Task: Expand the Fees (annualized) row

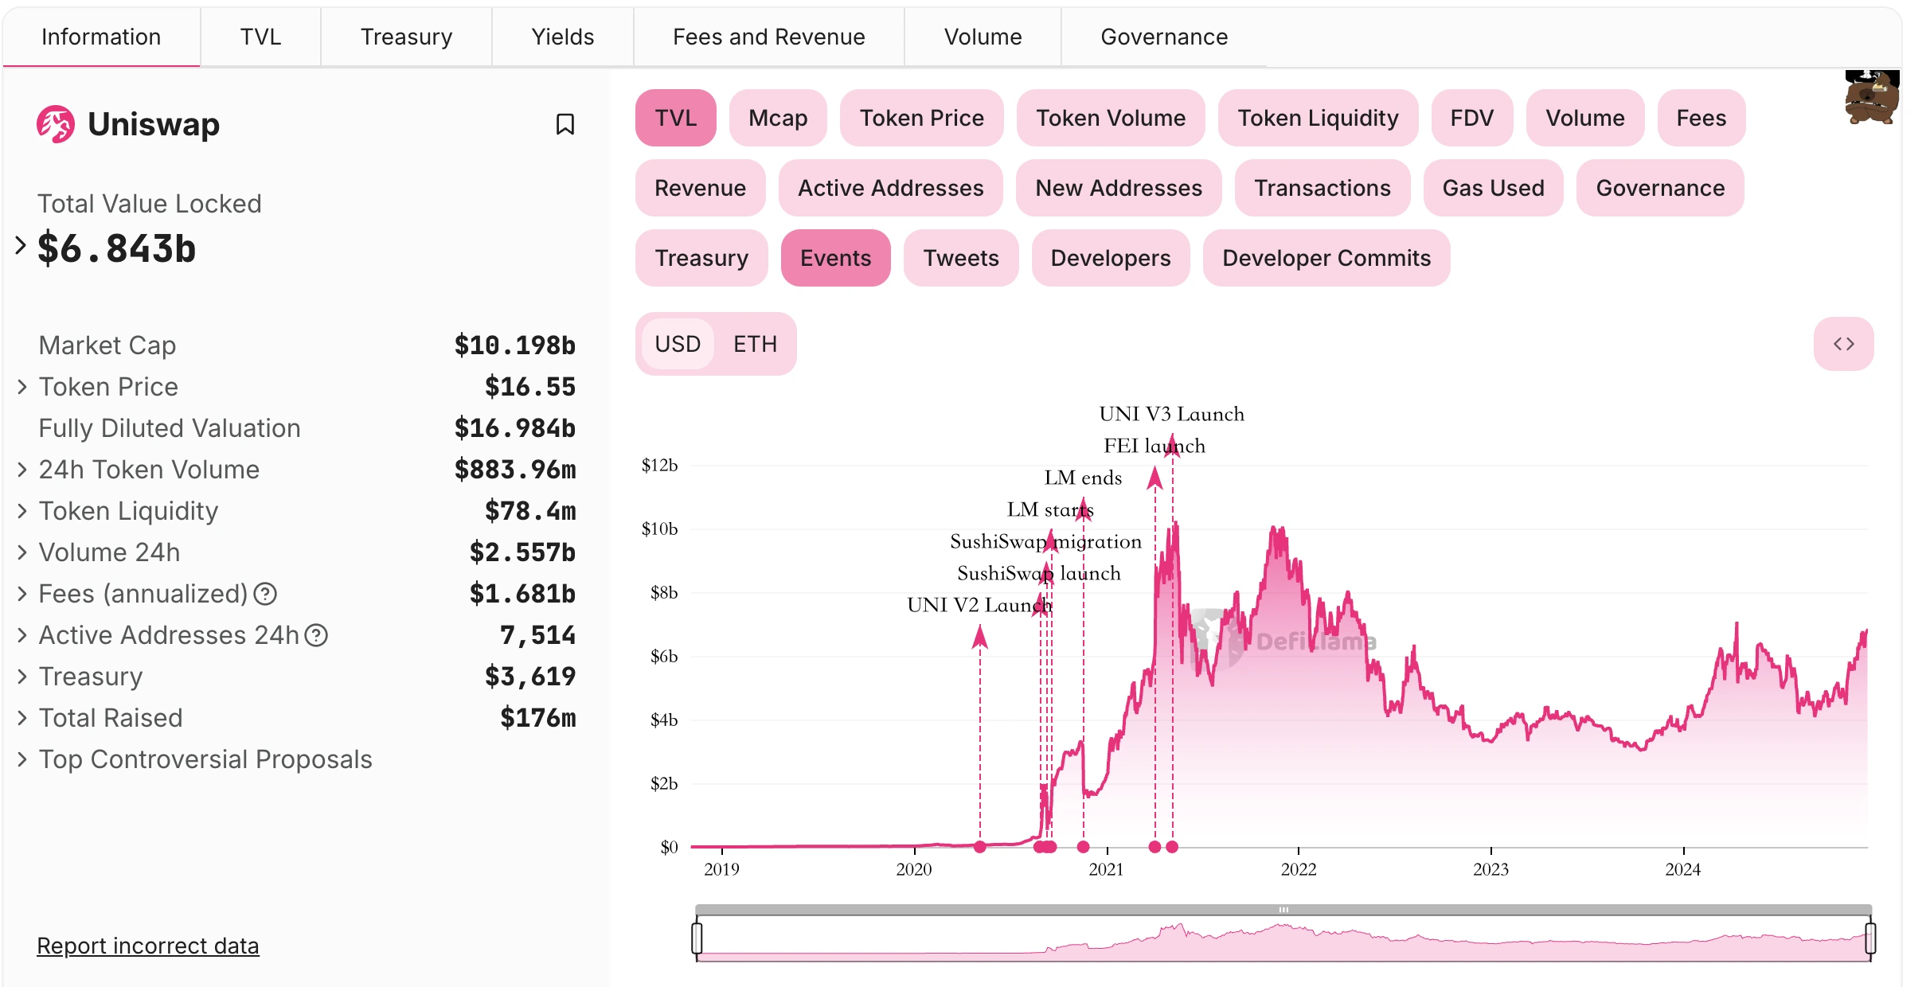Action: coord(22,594)
